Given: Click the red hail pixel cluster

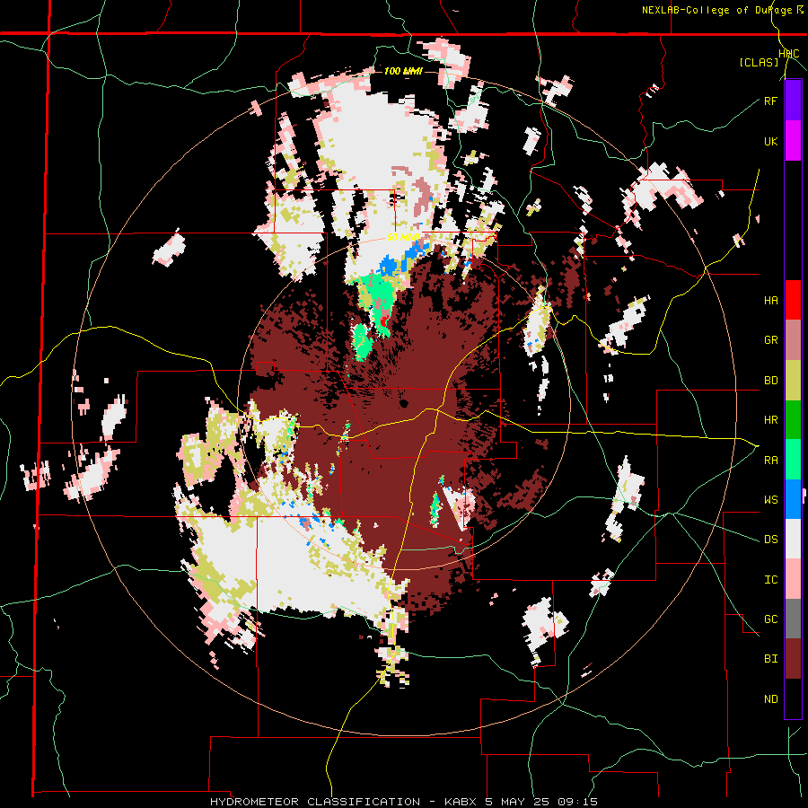Looking at the screenshot, I should coord(383,322).
